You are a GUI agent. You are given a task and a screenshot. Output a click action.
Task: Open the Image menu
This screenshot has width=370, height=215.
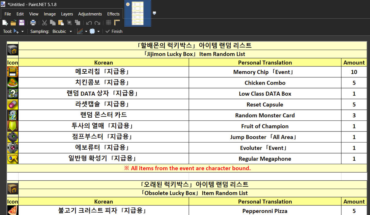pos(50,14)
